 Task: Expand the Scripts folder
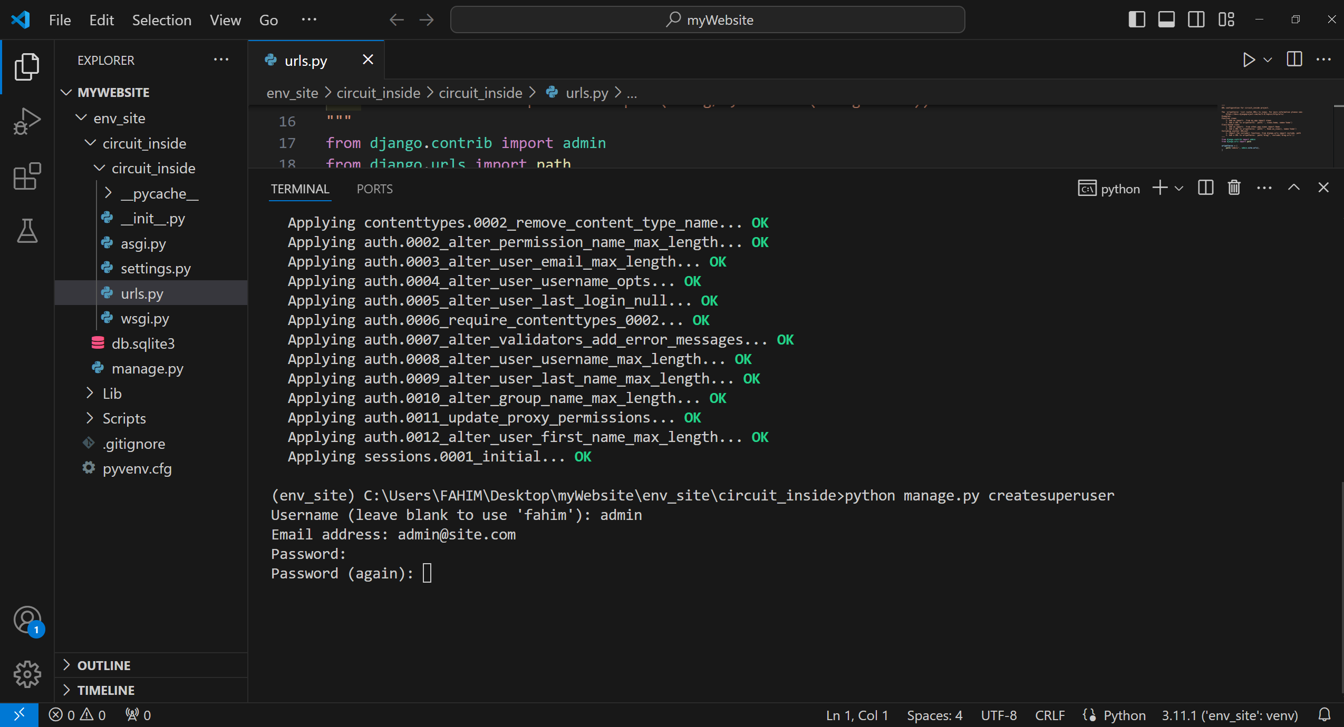151,418
